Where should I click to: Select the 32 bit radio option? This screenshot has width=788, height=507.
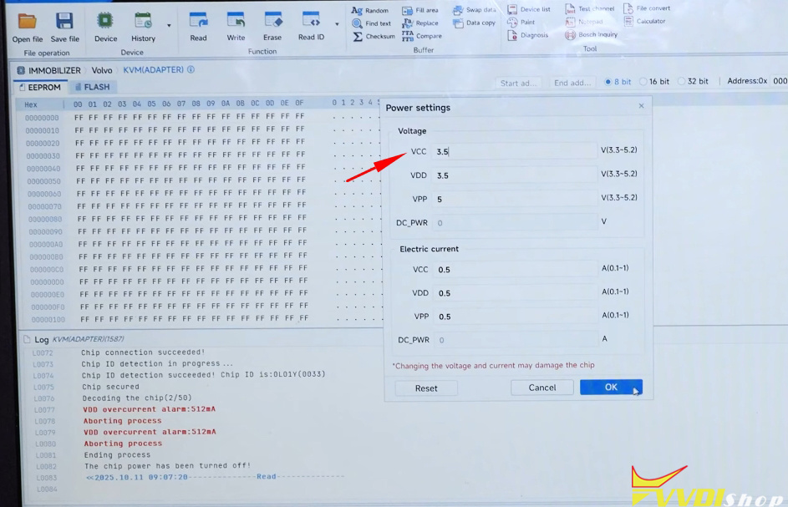pyautogui.click(x=682, y=82)
